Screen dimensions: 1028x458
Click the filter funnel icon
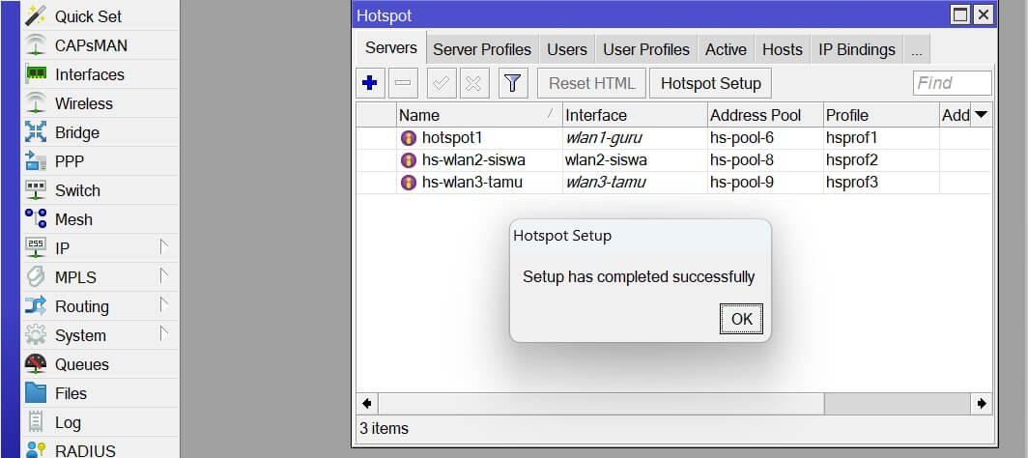click(x=513, y=83)
